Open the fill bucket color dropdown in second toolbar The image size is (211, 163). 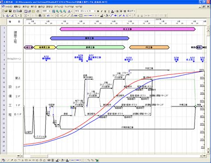tap(109, 16)
